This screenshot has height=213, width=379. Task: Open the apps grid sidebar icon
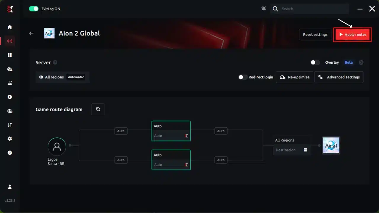coord(10,55)
